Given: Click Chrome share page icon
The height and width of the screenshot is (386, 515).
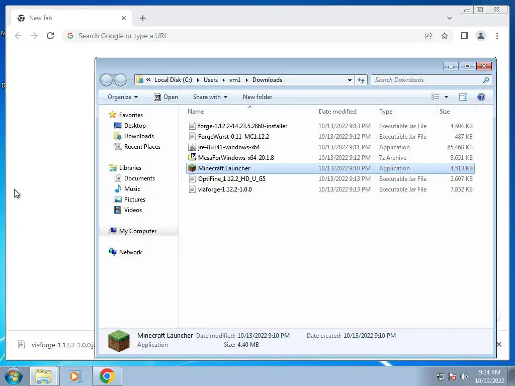Looking at the screenshot, I should (x=428, y=36).
